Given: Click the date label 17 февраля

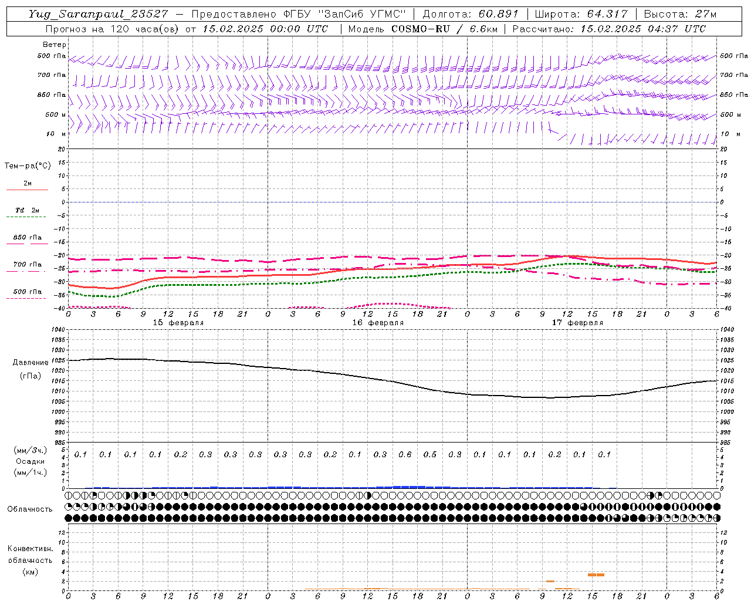Looking at the screenshot, I should point(577,323).
